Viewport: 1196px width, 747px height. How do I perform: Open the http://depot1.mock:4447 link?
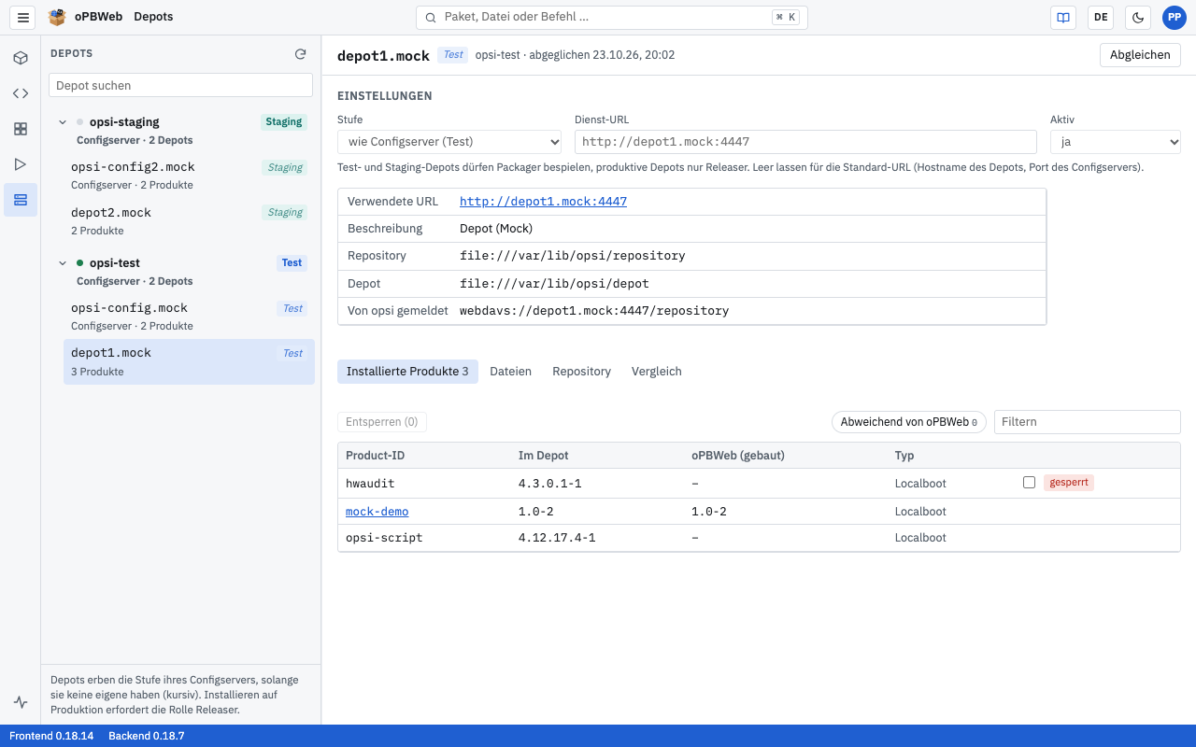(543, 202)
